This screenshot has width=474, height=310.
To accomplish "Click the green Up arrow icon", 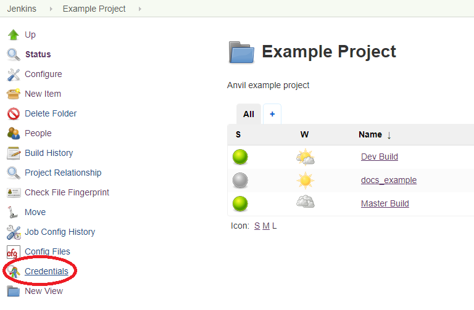I will point(14,35).
